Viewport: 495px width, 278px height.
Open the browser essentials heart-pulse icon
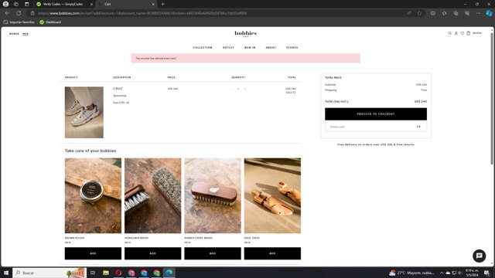[x=467, y=13]
